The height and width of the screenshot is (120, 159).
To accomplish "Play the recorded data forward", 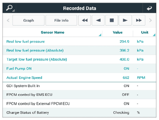I will [x=125, y=20].
